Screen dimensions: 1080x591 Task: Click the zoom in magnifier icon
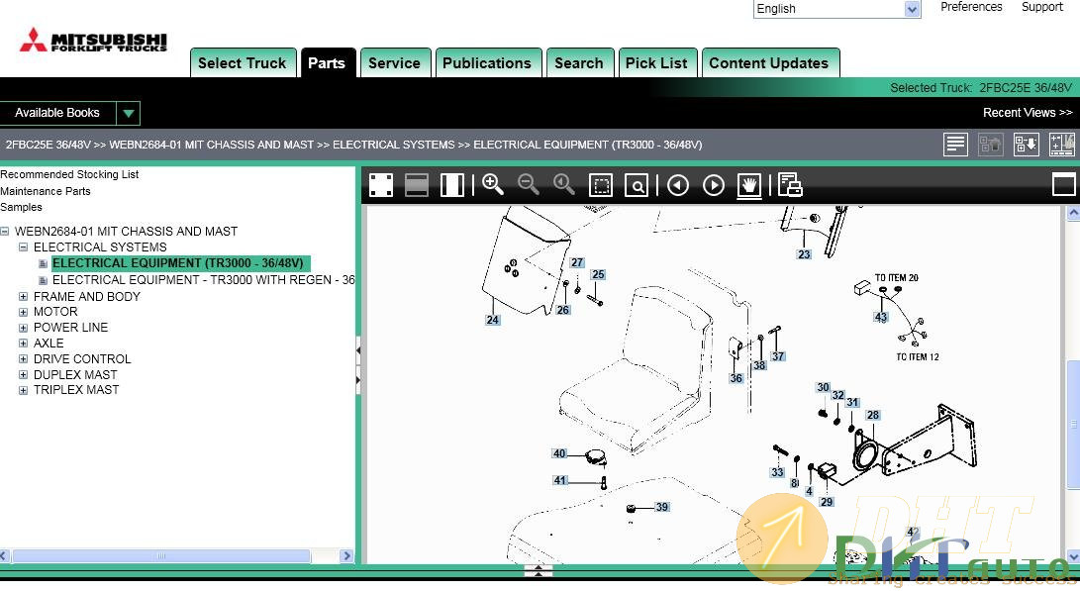click(x=492, y=185)
